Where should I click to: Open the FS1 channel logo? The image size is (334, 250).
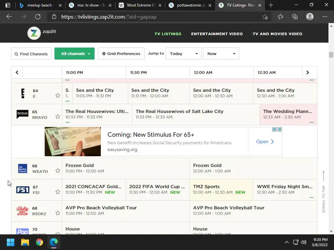point(23,190)
